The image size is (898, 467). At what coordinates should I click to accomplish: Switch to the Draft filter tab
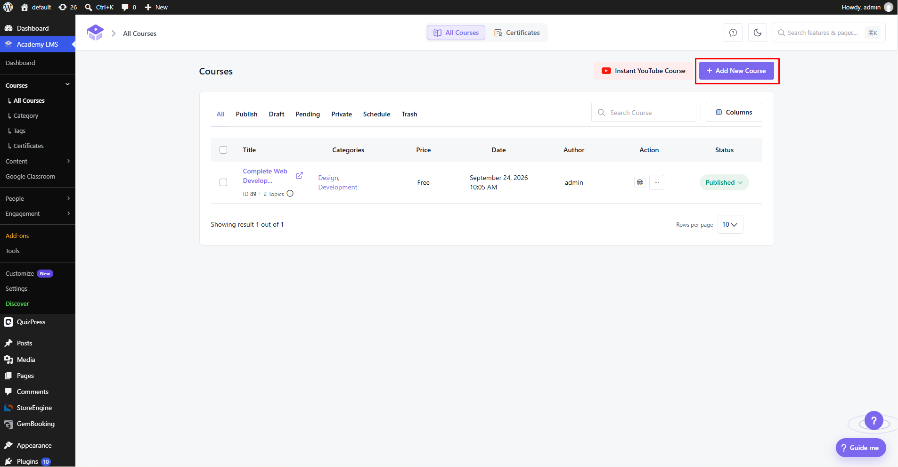277,114
